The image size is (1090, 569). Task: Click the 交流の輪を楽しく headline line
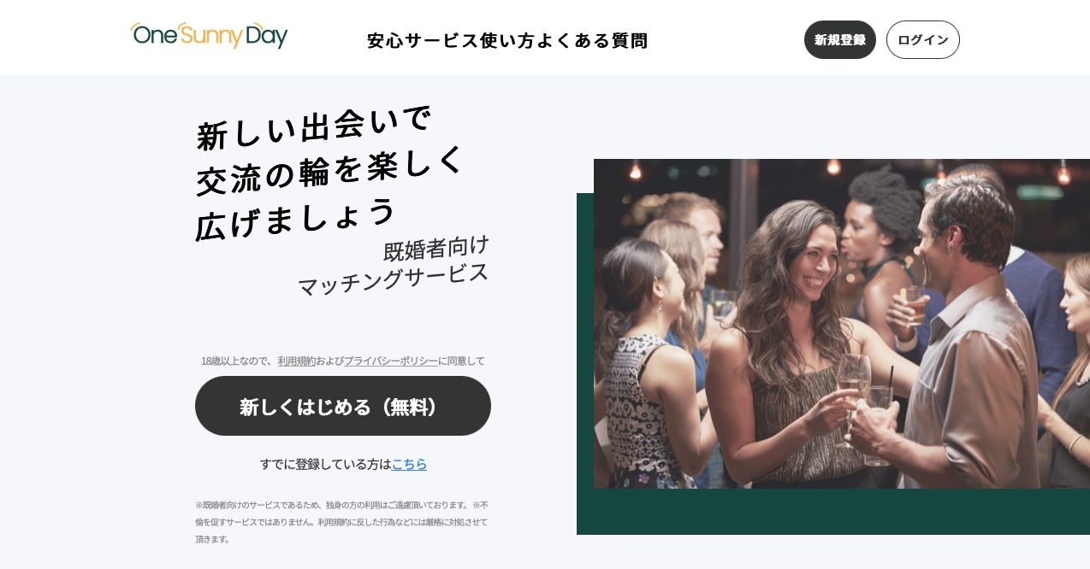point(330,169)
